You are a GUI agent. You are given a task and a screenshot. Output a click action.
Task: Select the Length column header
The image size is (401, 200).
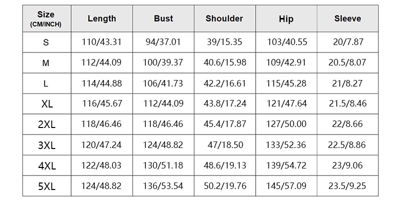pos(102,18)
